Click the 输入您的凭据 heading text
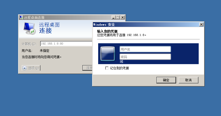This screenshot has width=221, height=116. [x=107, y=31]
